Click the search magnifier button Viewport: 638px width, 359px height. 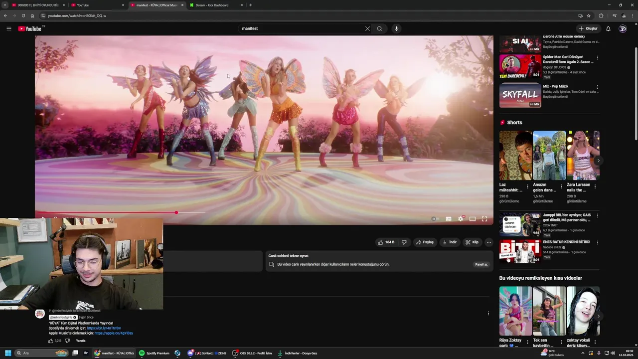point(379,28)
